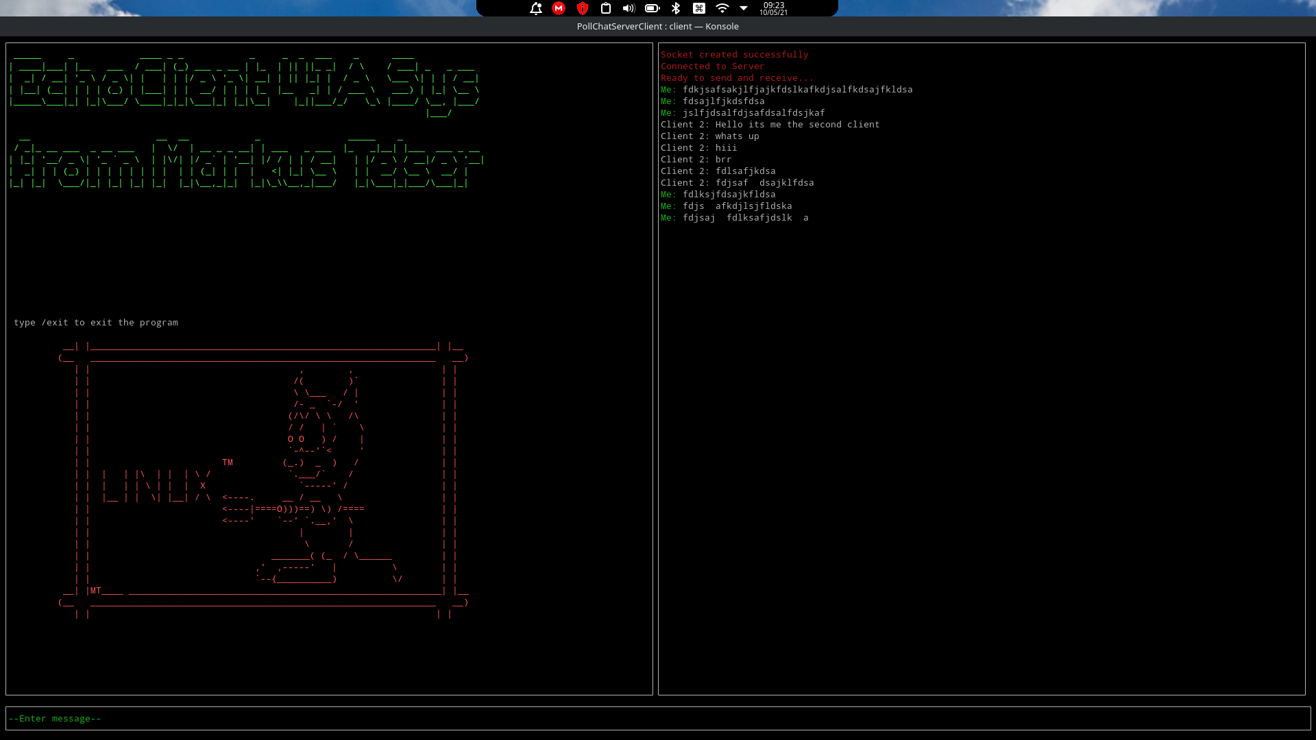Click the volume speaker icon
The height and width of the screenshot is (740, 1316).
tap(629, 8)
